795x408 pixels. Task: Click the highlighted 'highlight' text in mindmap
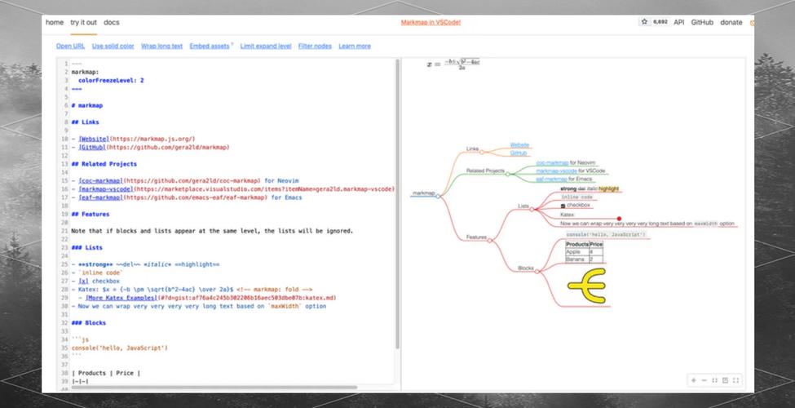[x=609, y=188]
